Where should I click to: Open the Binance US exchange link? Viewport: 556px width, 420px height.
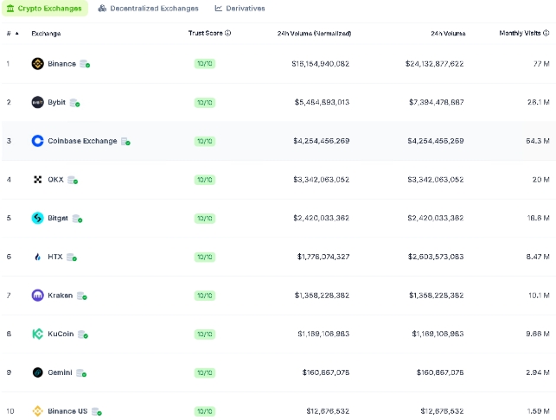(67, 411)
